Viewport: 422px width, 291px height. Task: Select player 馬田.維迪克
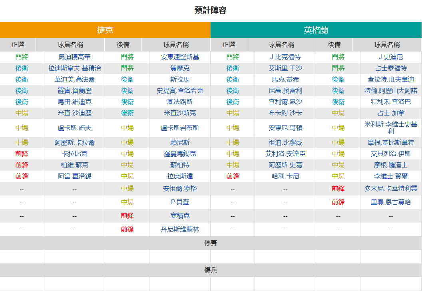click(75, 102)
